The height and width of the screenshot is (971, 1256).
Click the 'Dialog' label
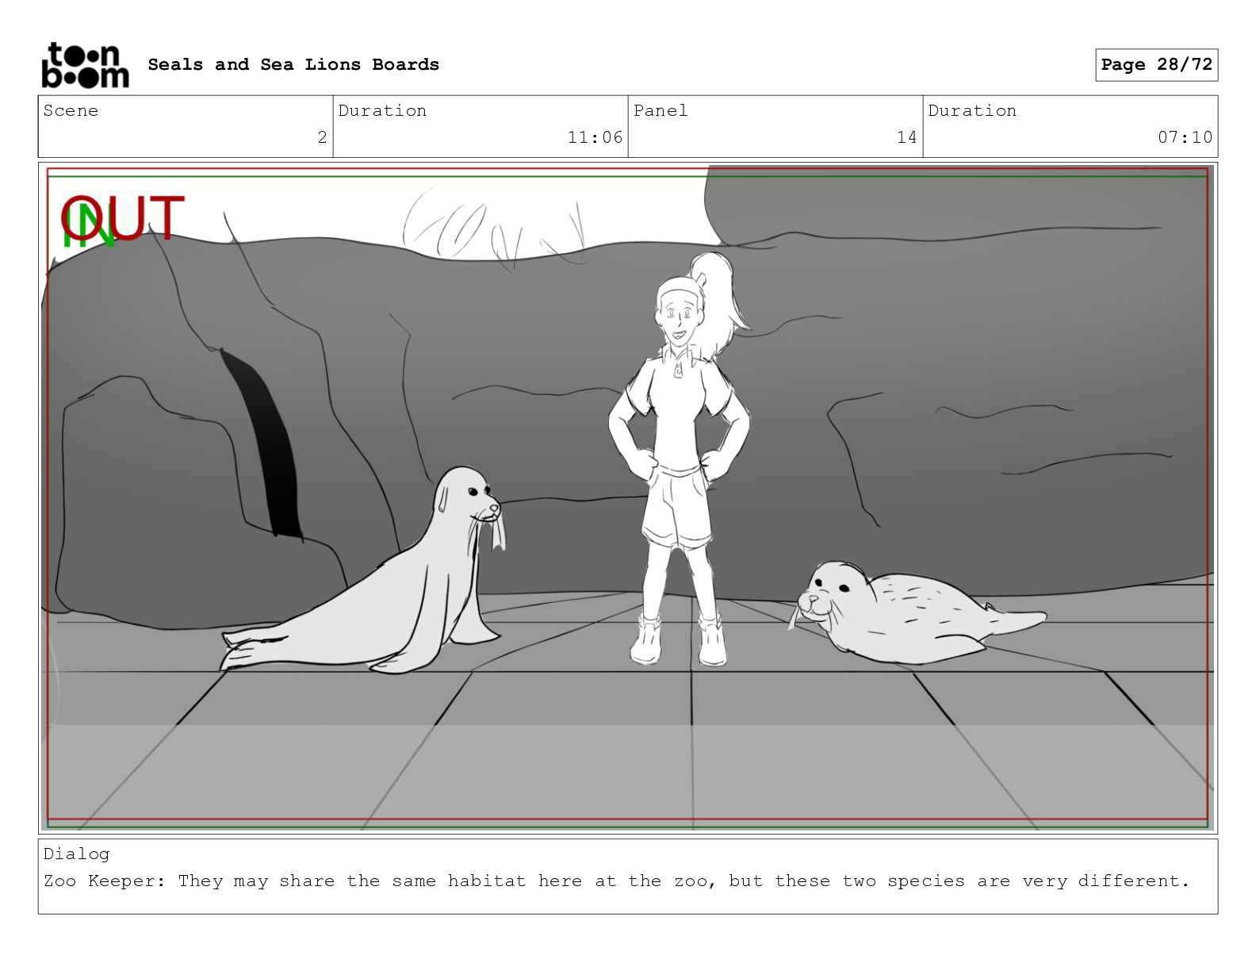point(76,854)
